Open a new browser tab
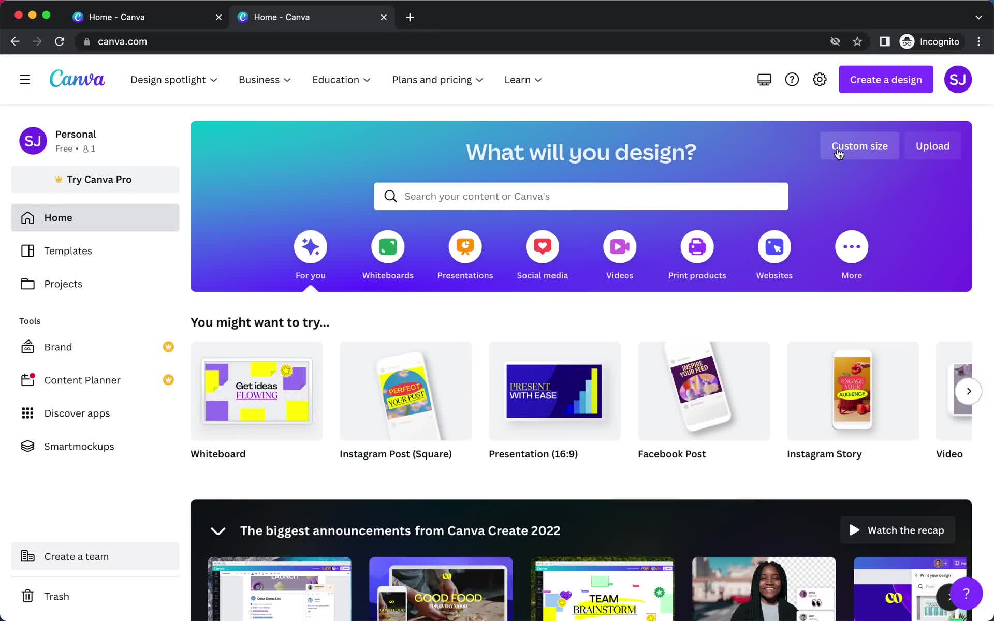 coord(410,17)
